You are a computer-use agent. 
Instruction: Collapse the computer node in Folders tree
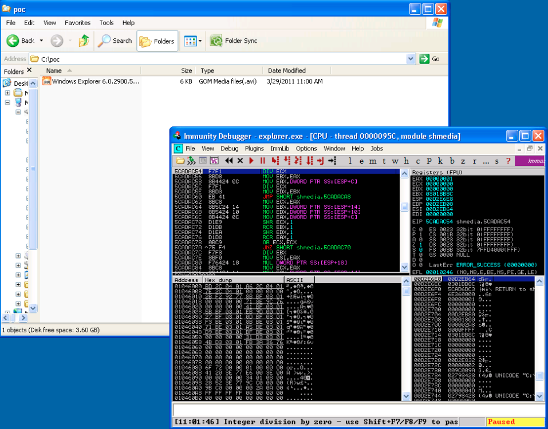pyautogui.click(x=7, y=102)
